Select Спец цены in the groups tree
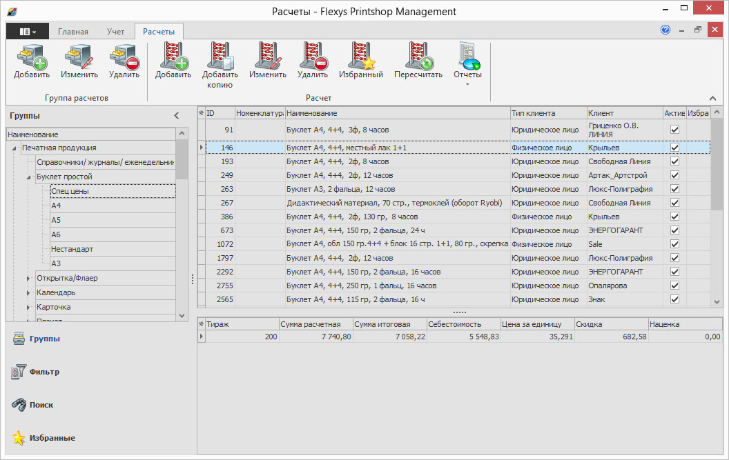The image size is (729, 460). [113, 191]
